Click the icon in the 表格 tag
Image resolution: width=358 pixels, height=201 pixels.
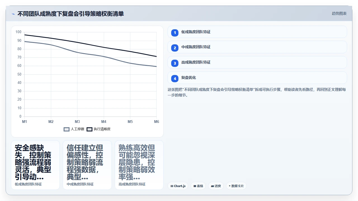tap(195, 186)
